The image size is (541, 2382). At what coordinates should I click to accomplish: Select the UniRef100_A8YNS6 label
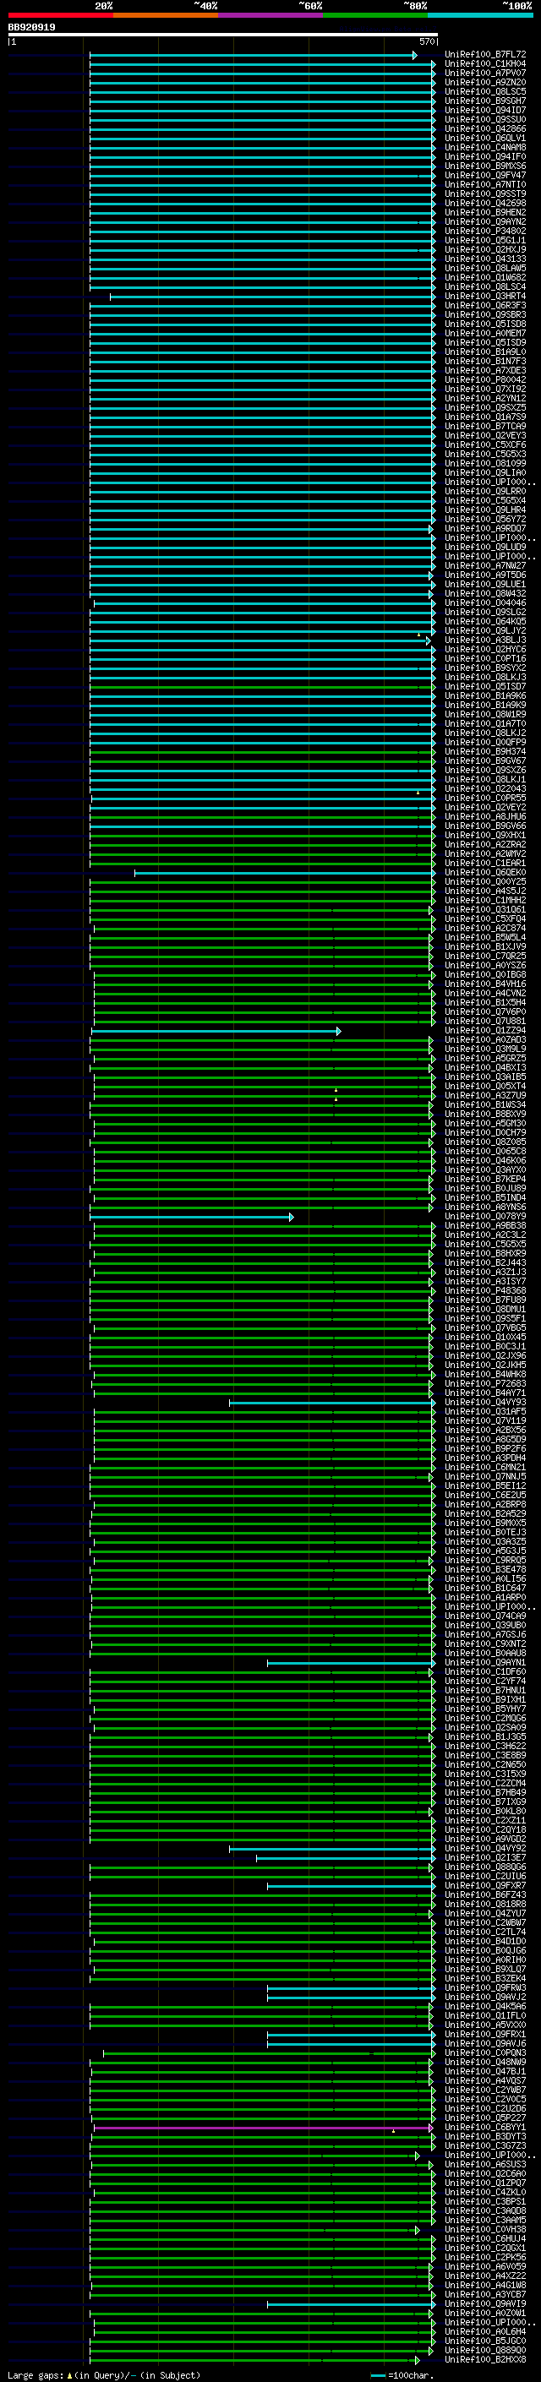pos(485,1207)
